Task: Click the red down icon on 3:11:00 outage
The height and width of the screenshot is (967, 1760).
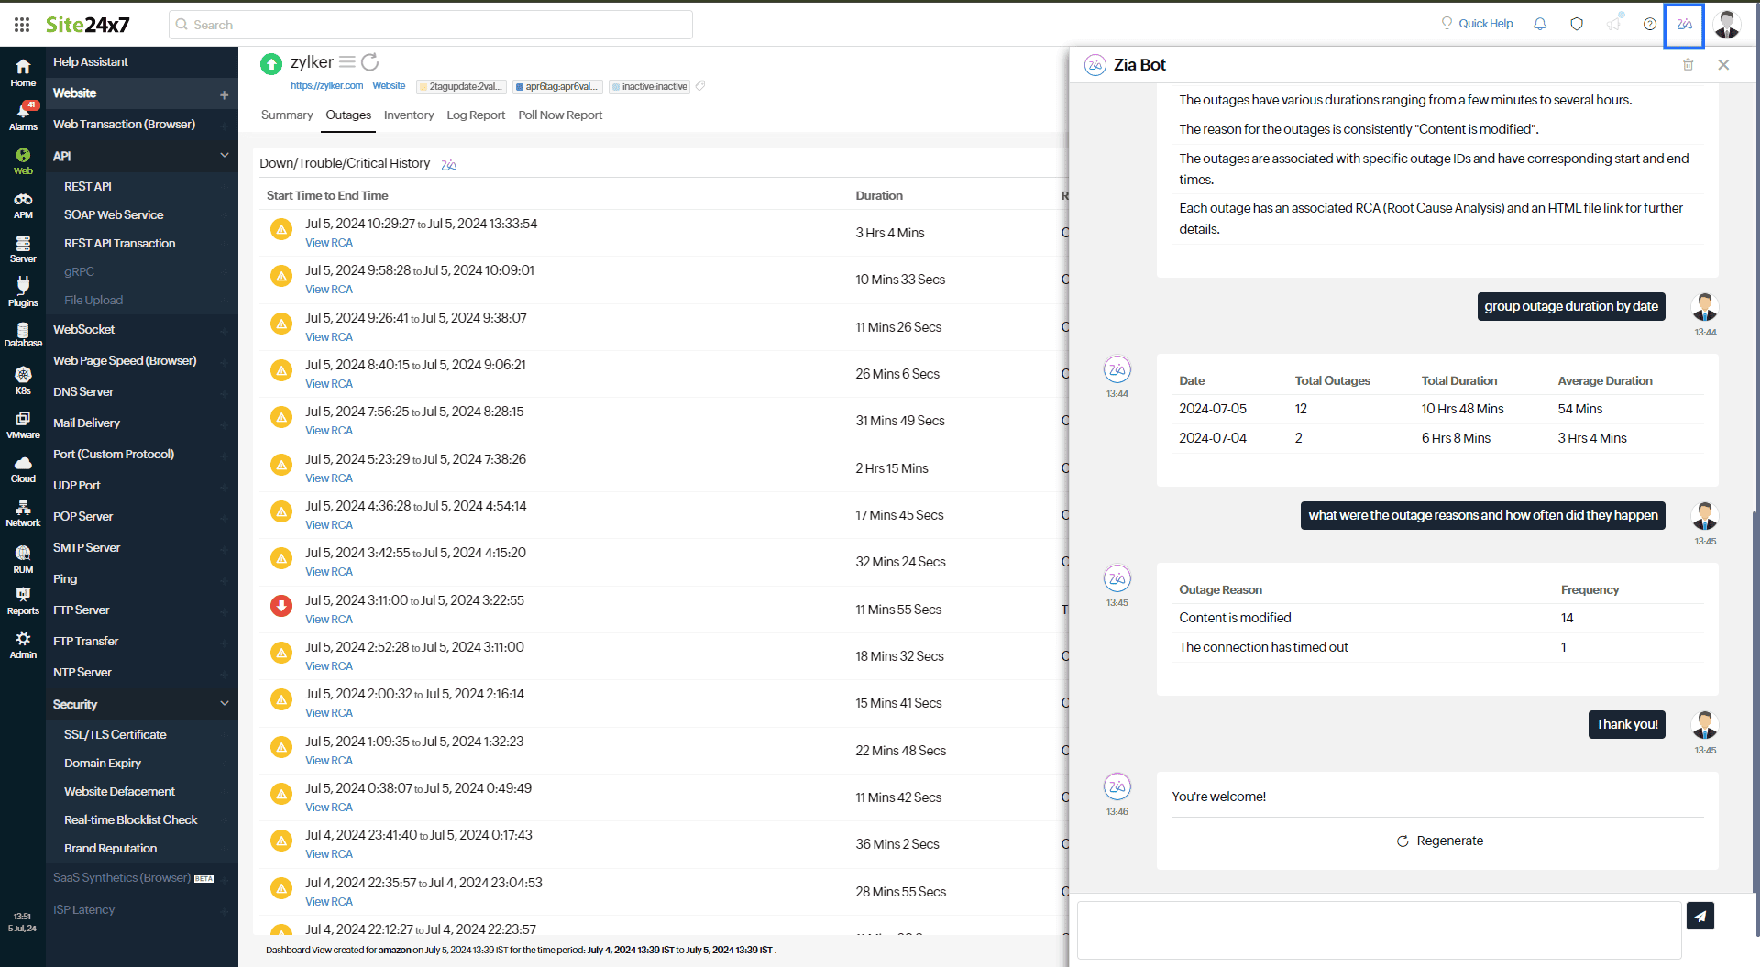Action: (x=281, y=606)
